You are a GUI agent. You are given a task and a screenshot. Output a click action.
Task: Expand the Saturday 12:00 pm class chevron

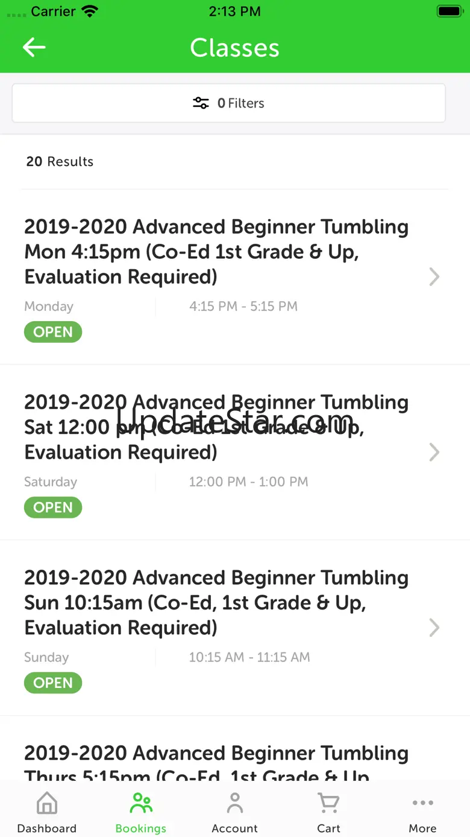pyautogui.click(x=434, y=453)
